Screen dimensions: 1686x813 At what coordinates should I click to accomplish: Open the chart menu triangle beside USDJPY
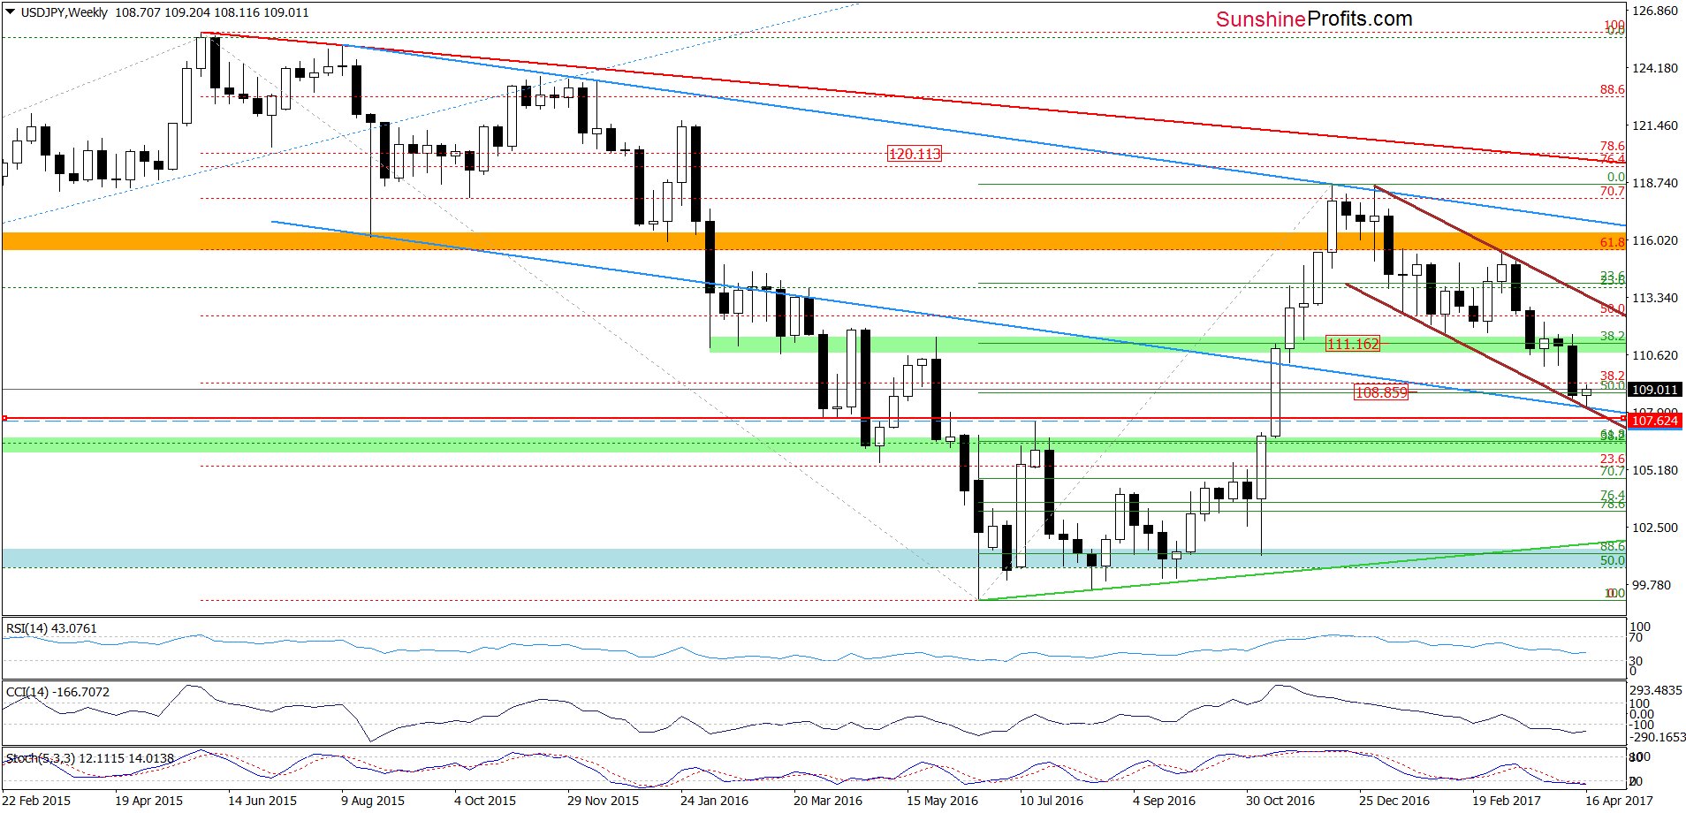[x=11, y=12]
